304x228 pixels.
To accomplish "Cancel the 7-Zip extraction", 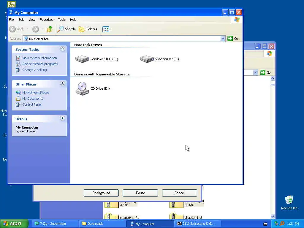I will coord(180,193).
